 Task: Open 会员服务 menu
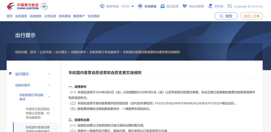coord(21,16)
